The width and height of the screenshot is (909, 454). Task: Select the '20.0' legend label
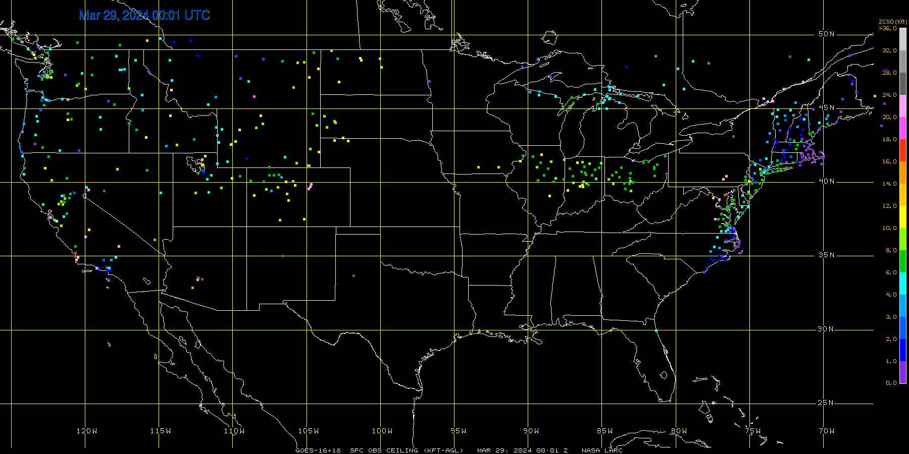coord(889,117)
